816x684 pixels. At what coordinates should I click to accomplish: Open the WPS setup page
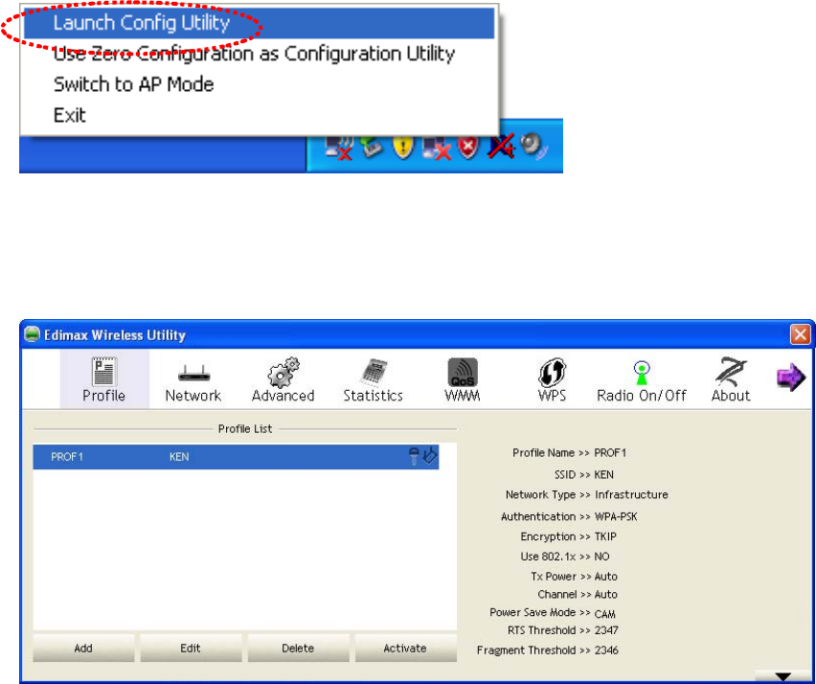[552, 379]
